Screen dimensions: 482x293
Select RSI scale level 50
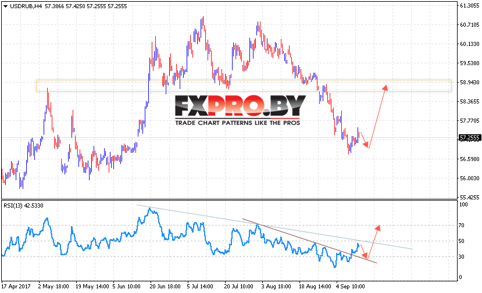pos(462,241)
